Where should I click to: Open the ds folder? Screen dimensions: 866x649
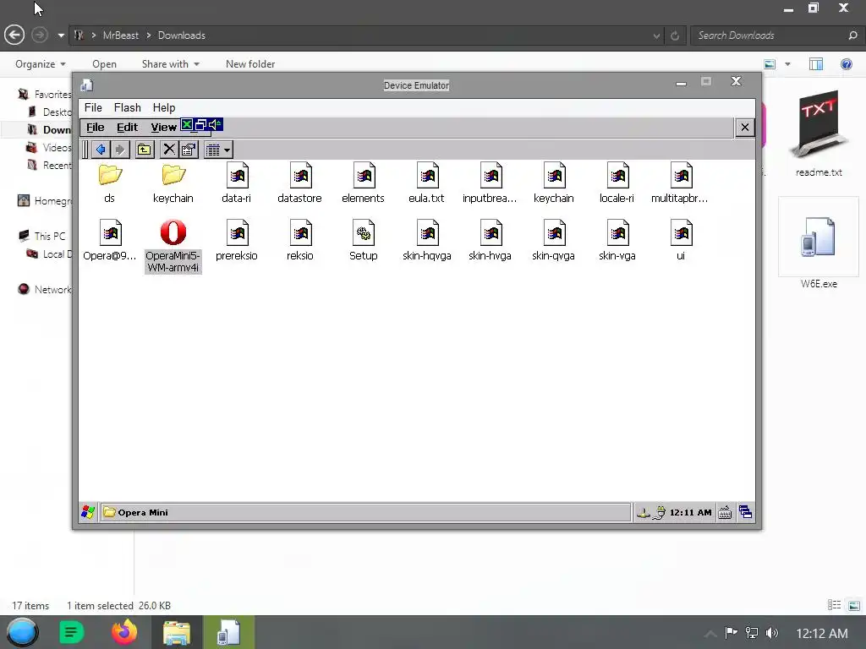click(x=109, y=183)
